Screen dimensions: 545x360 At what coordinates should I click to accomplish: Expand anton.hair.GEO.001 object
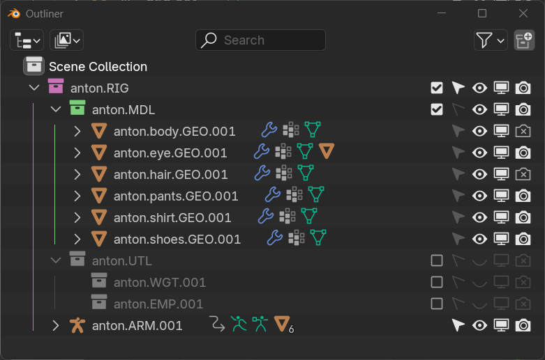click(x=77, y=175)
